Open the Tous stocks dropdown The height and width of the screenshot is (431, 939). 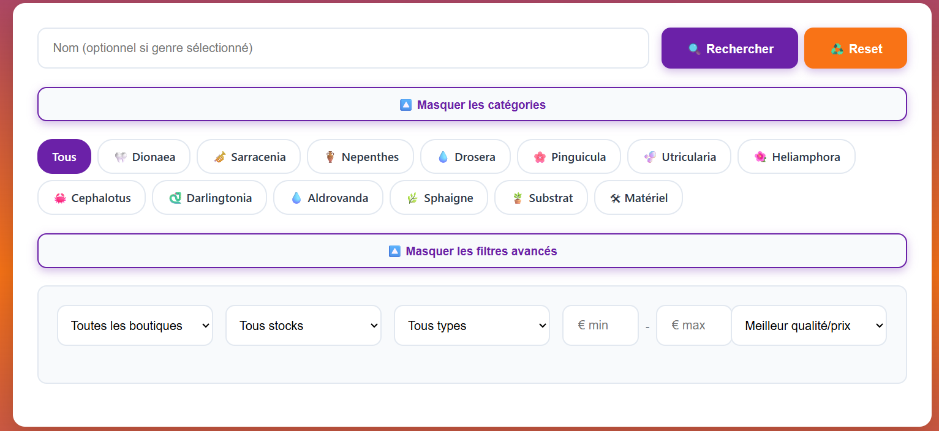[303, 325]
